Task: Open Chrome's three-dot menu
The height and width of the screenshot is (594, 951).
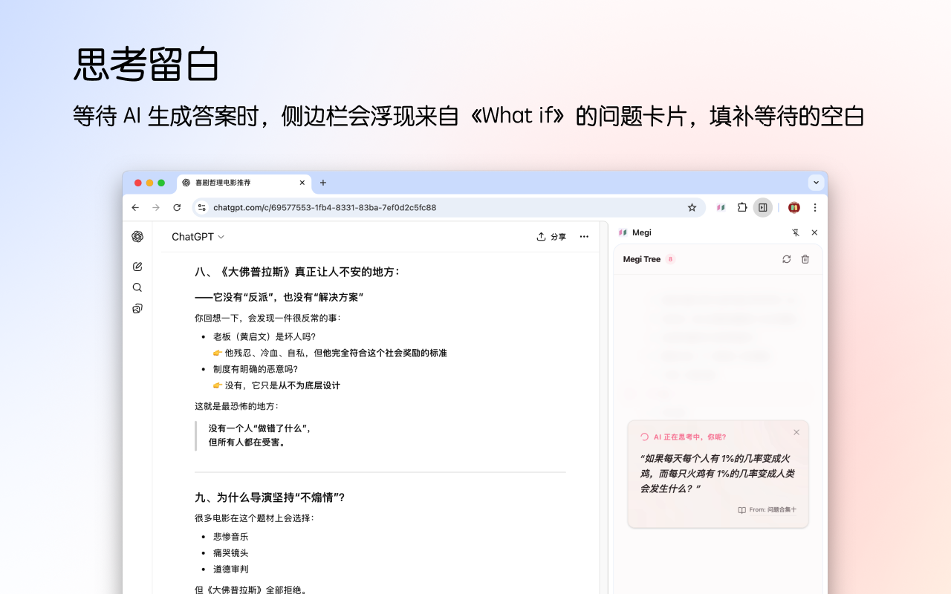Action: click(x=815, y=208)
